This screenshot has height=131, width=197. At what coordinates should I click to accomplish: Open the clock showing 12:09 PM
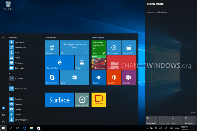coord(184,128)
